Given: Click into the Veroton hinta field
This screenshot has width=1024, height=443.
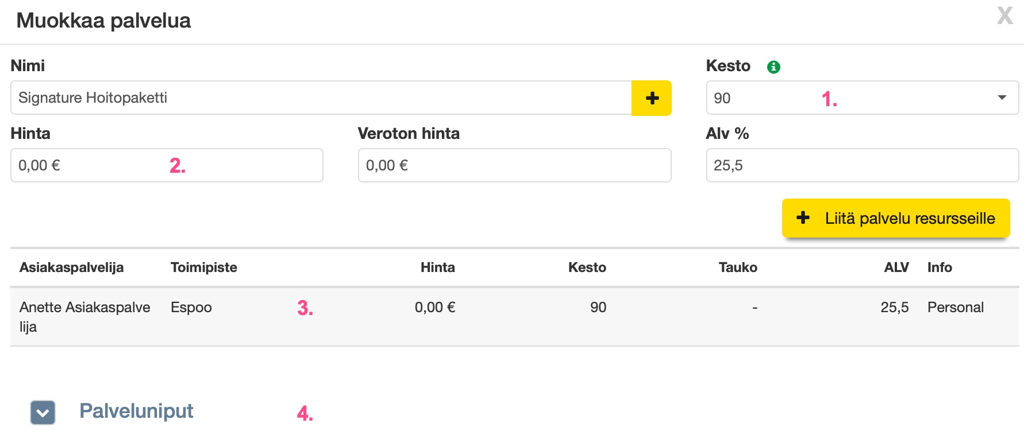Looking at the screenshot, I should tap(514, 166).
